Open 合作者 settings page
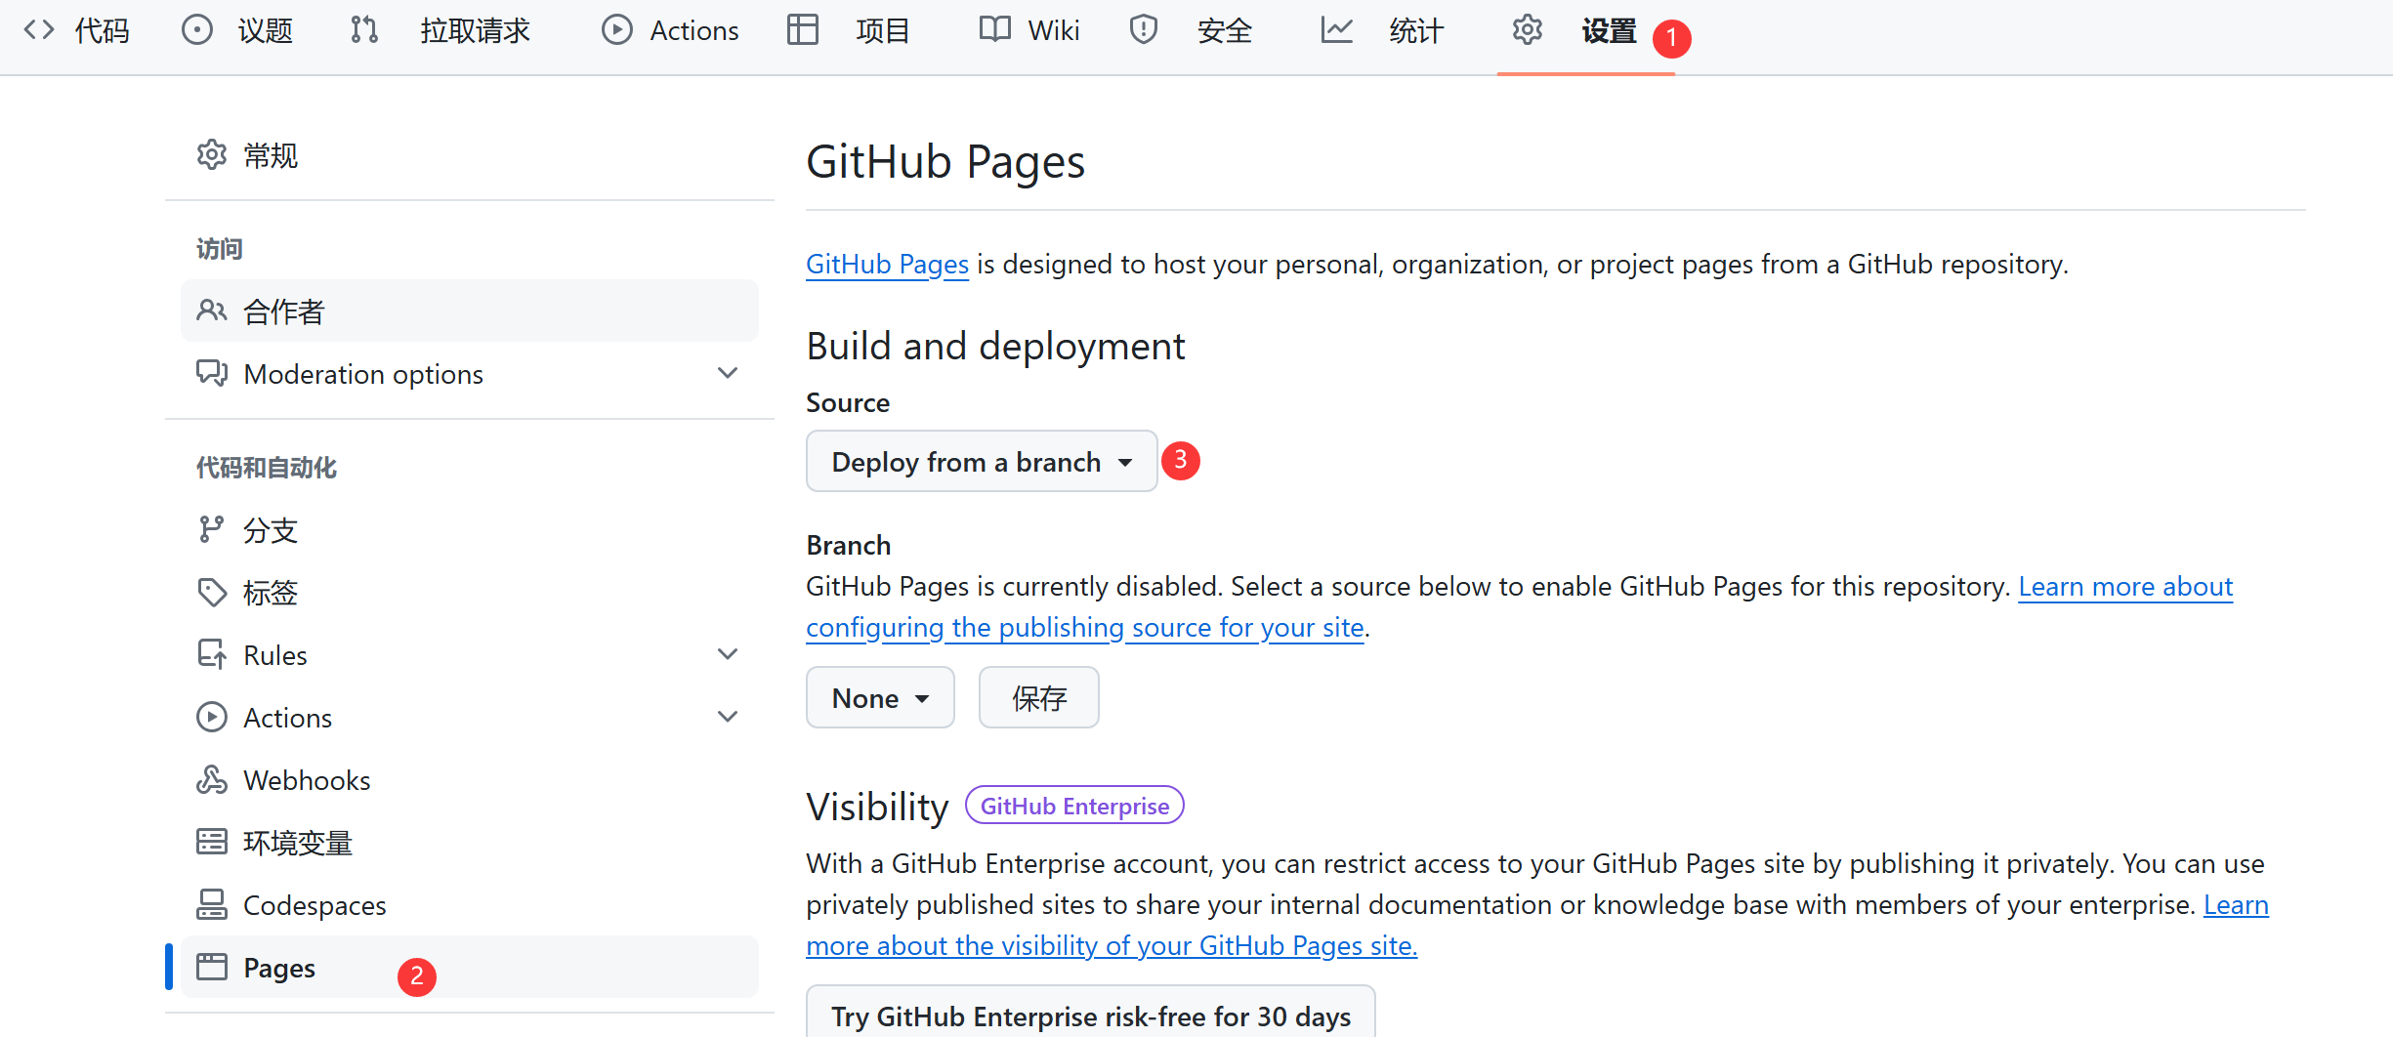Screen dimensions: 2393x1037 point(470,311)
